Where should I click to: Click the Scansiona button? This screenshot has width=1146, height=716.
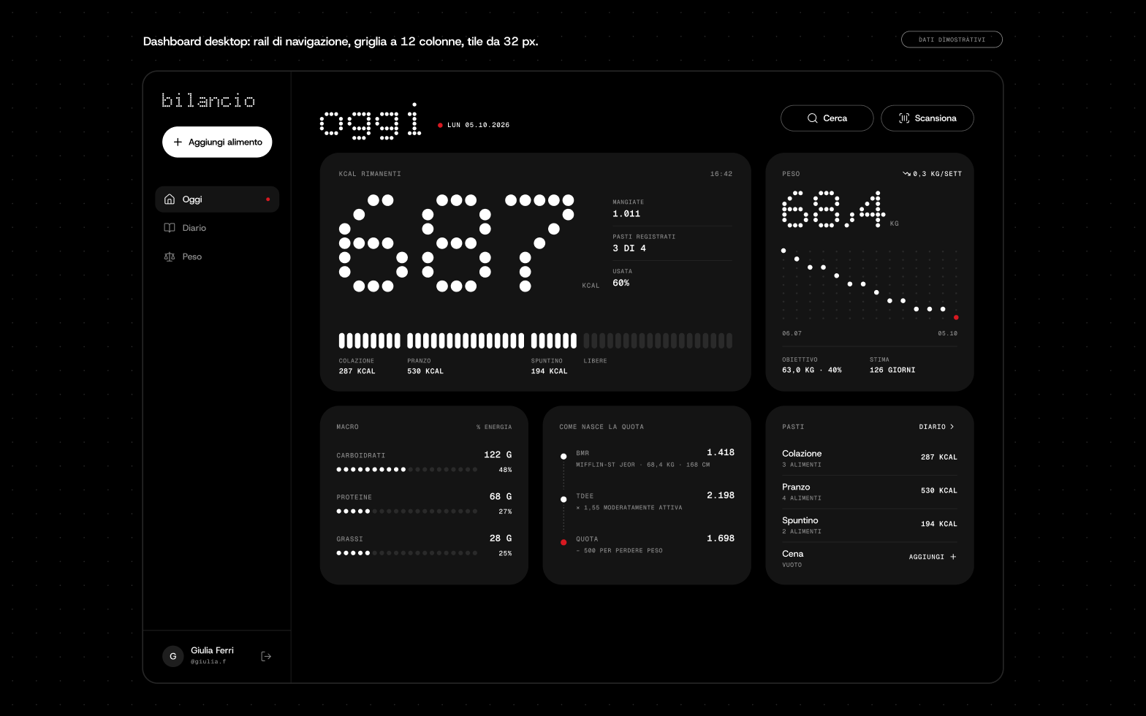927,118
